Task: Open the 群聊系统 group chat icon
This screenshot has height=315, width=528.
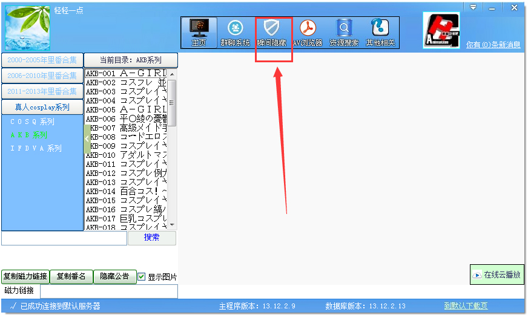Action: click(235, 28)
